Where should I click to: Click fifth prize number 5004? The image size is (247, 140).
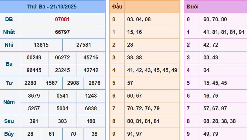click(x=62, y=108)
